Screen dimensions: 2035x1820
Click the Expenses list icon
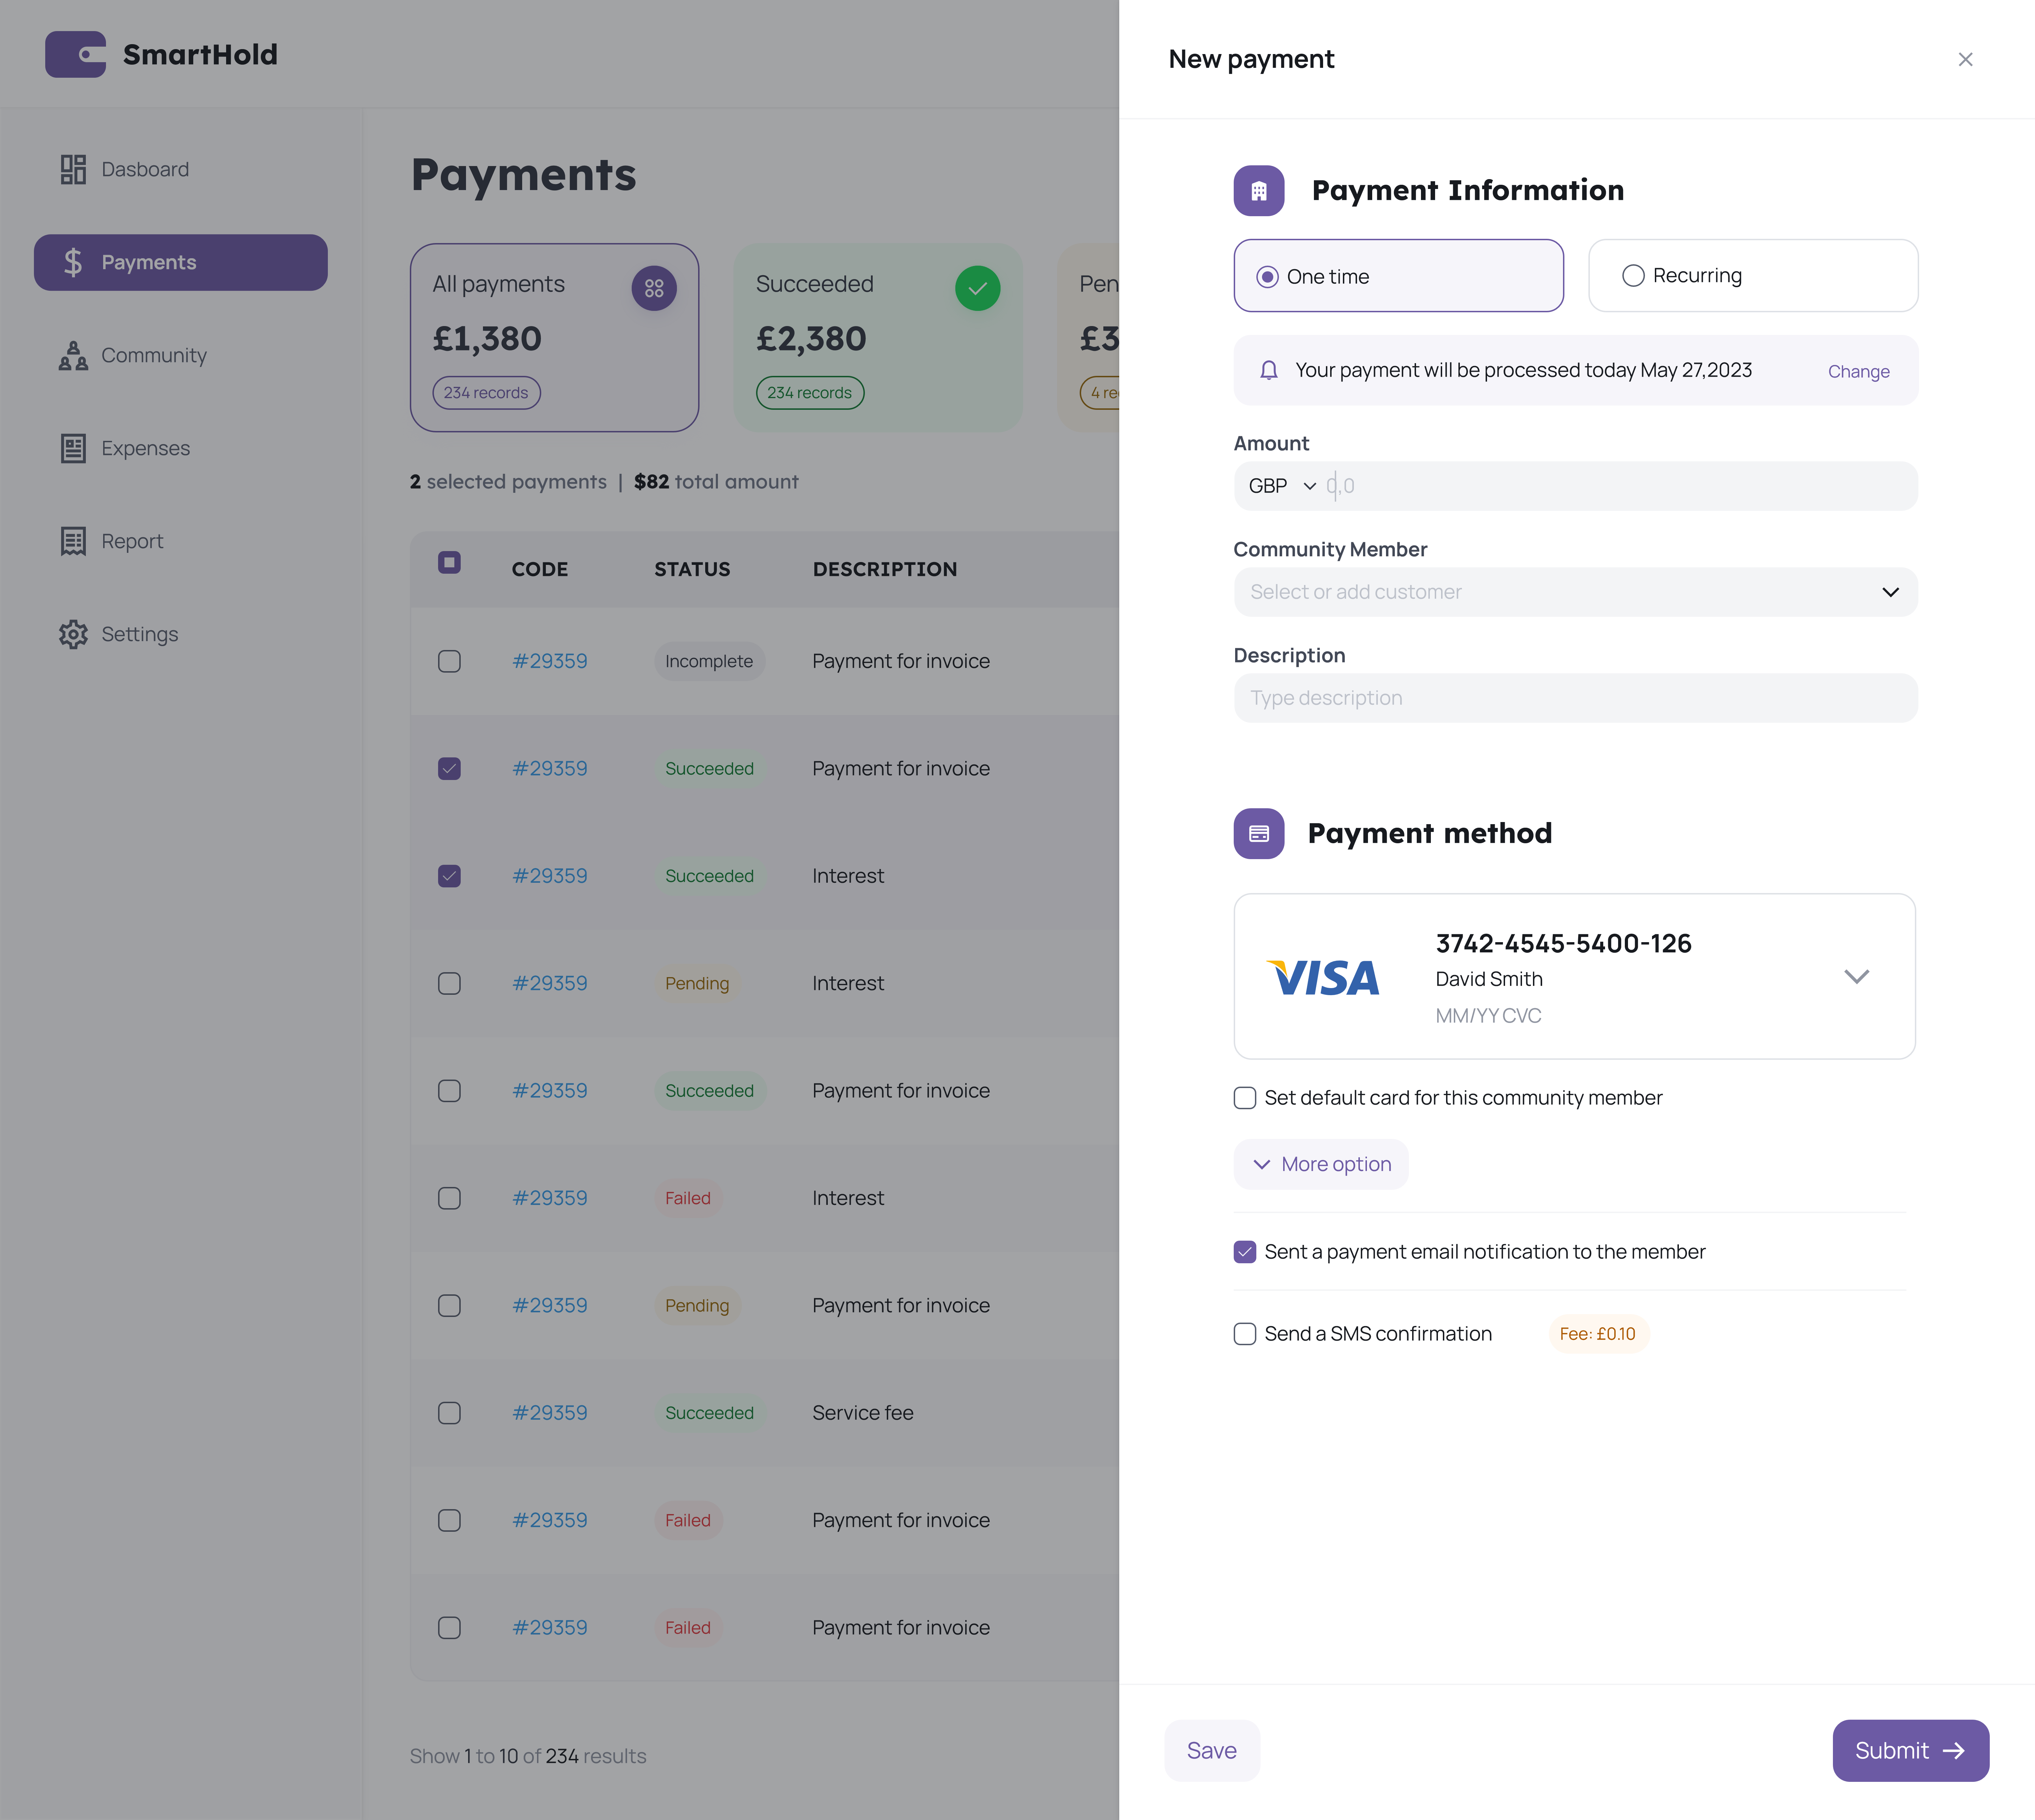pyautogui.click(x=73, y=448)
